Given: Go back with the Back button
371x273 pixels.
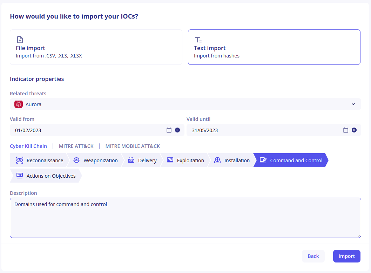Looking at the screenshot, I should (x=313, y=256).
